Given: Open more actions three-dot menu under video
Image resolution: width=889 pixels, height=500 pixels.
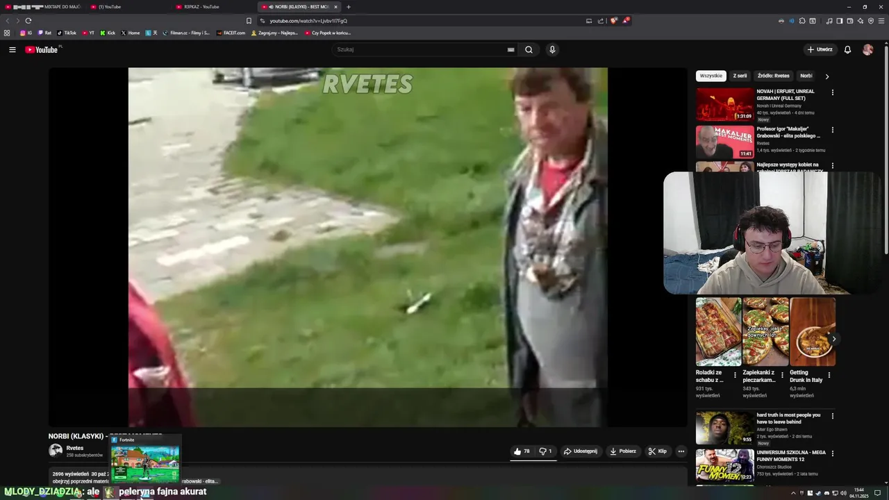Looking at the screenshot, I should click(681, 451).
